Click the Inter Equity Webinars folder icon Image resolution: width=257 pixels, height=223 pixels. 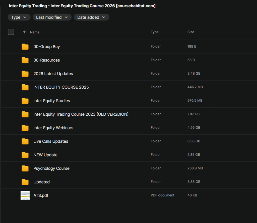25,128
